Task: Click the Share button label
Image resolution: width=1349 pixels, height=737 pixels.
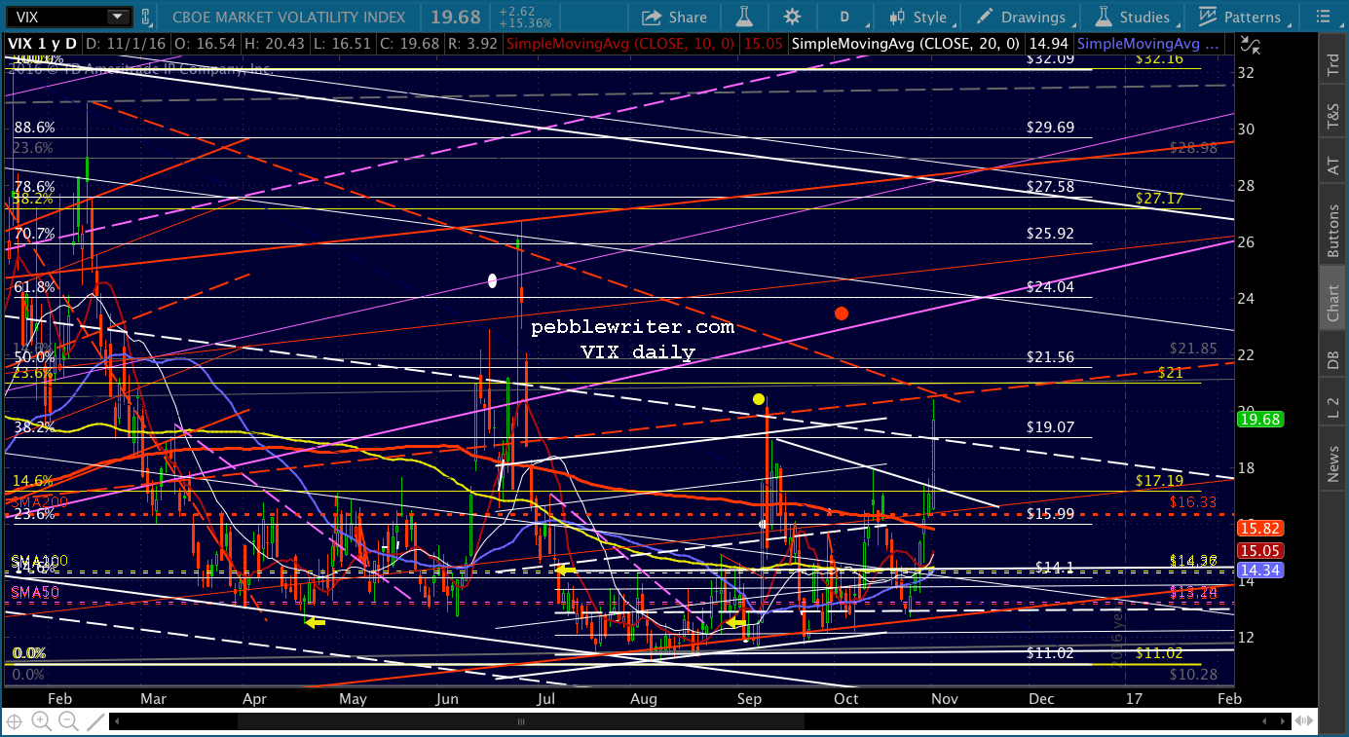Action: [x=688, y=17]
